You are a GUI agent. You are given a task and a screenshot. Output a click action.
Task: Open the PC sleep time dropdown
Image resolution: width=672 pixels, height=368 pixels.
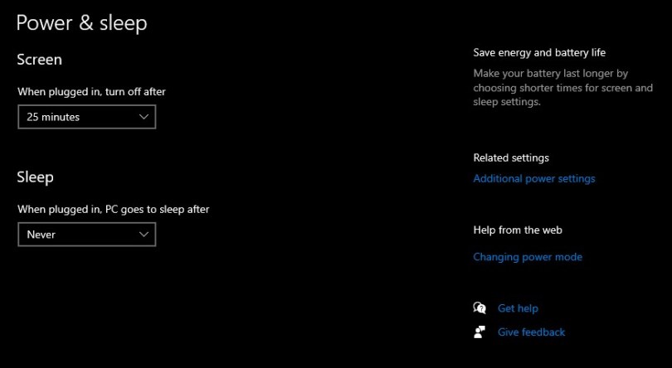[86, 235]
